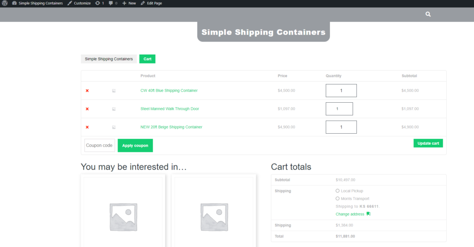474x247 pixels.
Task: Focus the quantity field for the CW 40ft Blue container
Action: point(341,91)
